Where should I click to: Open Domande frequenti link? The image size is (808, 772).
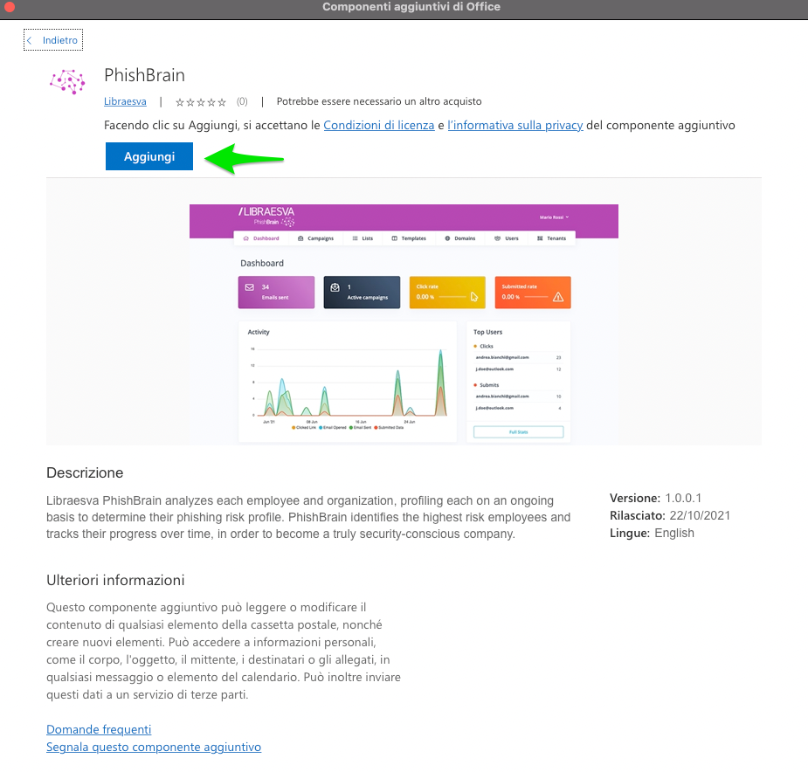99,729
